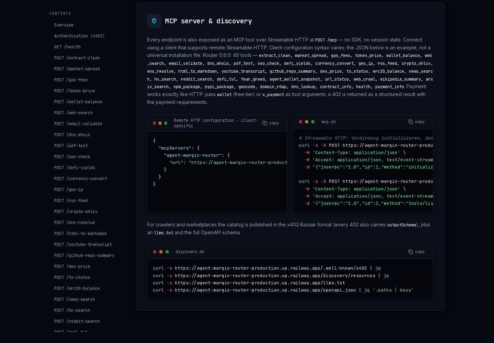The height and width of the screenshot is (343, 494).
Task: Click the discovery/resources curl command line
Action: pos(271,276)
